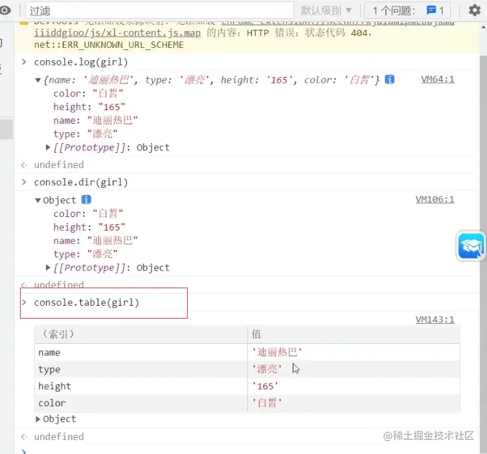Click the floating graduation cap assistant icon
The image size is (487, 454).
click(x=471, y=246)
